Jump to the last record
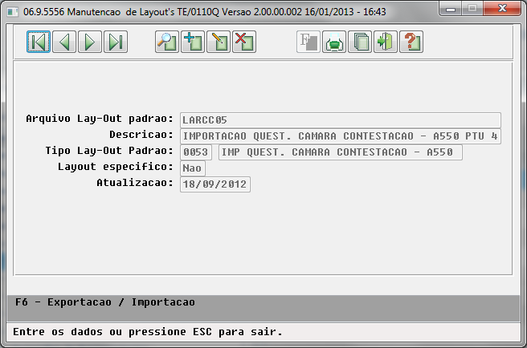 (116, 42)
